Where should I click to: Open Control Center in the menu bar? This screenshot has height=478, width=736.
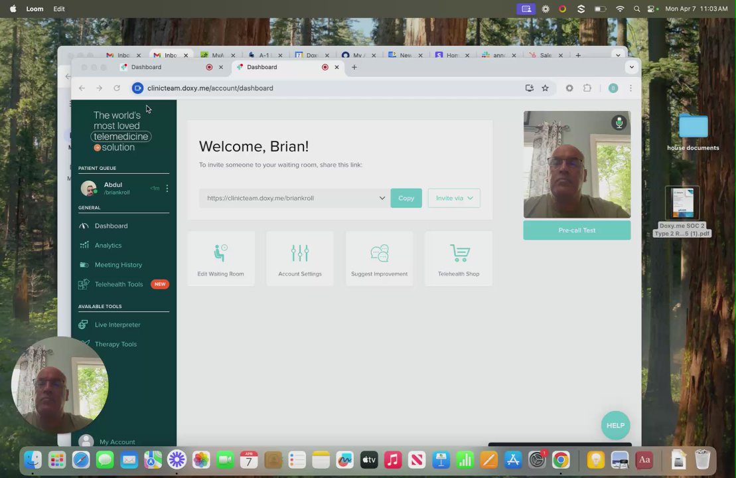point(652,9)
